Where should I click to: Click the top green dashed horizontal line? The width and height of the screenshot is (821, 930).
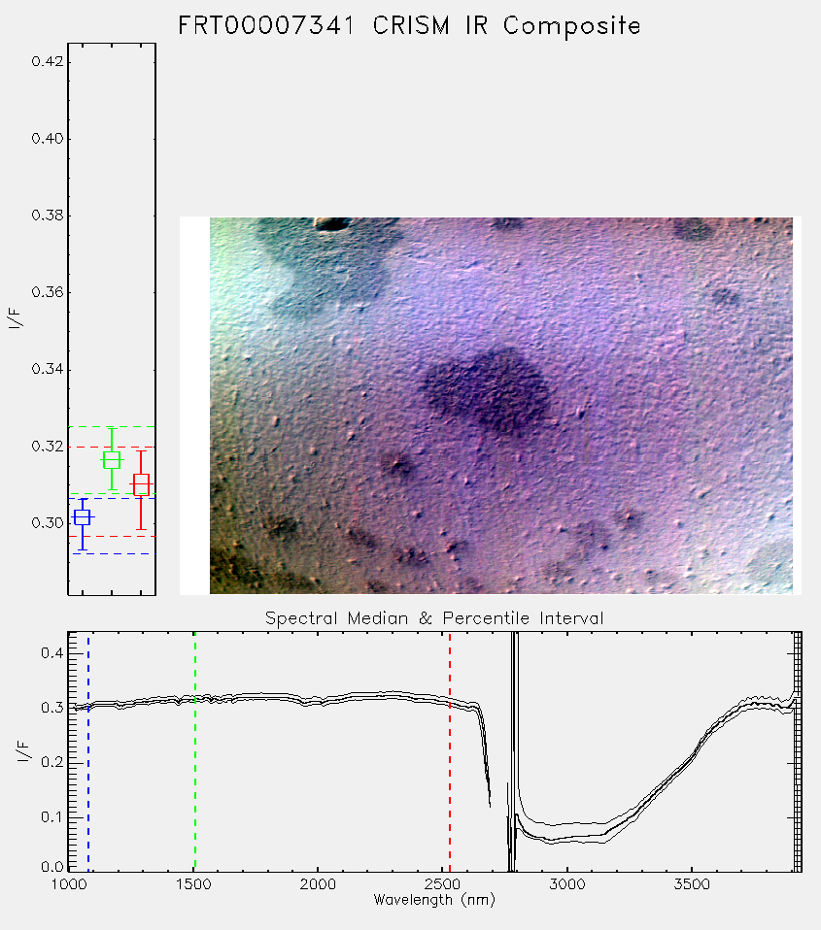point(112,426)
